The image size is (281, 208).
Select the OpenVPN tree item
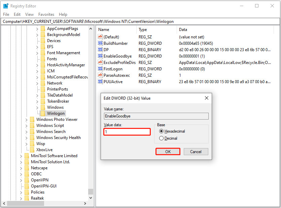[x=40, y=180]
